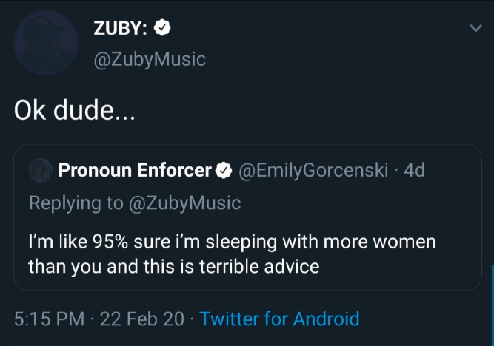The height and width of the screenshot is (346, 494).
Task: Open the tweet options chevron menu
Action: click(x=474, y=29)
